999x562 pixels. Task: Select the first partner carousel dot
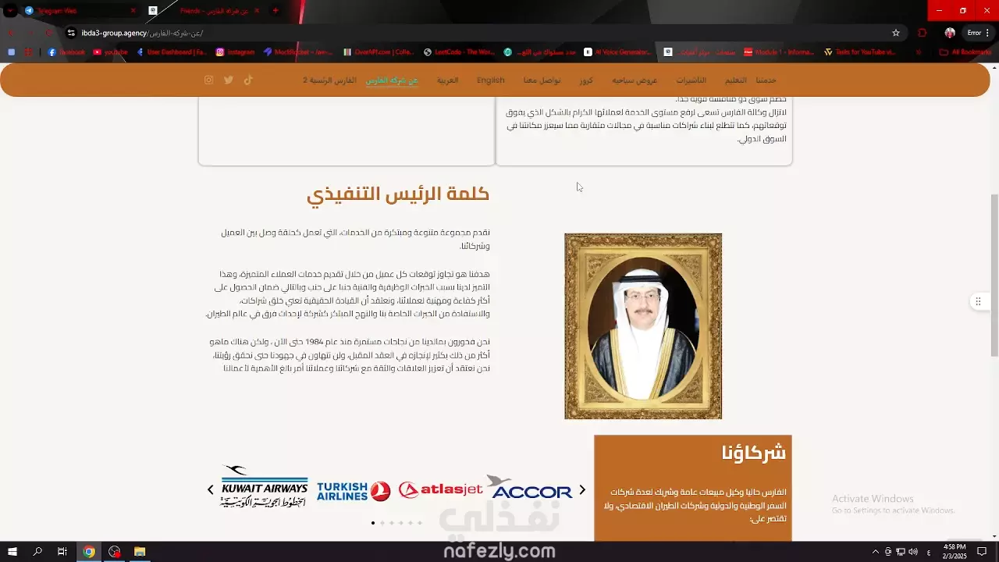(x=373, y=523)
